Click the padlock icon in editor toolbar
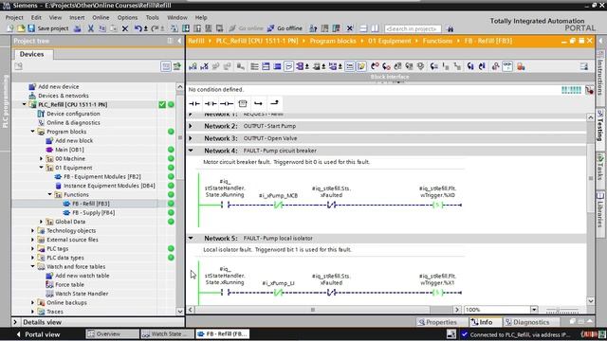 click(521, 66)
